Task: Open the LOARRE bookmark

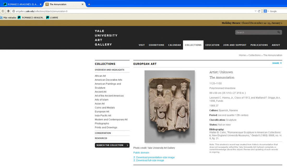Action: point(52,17)
